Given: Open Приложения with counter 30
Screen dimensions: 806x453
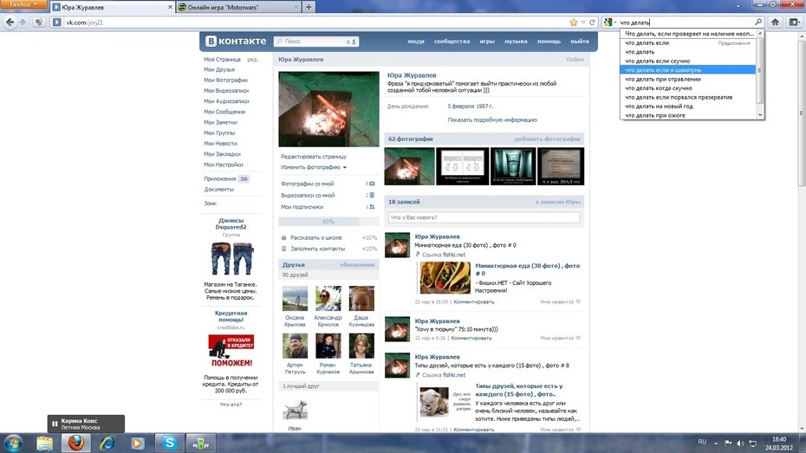Looking at the screenshot, I should coord(226,178).
